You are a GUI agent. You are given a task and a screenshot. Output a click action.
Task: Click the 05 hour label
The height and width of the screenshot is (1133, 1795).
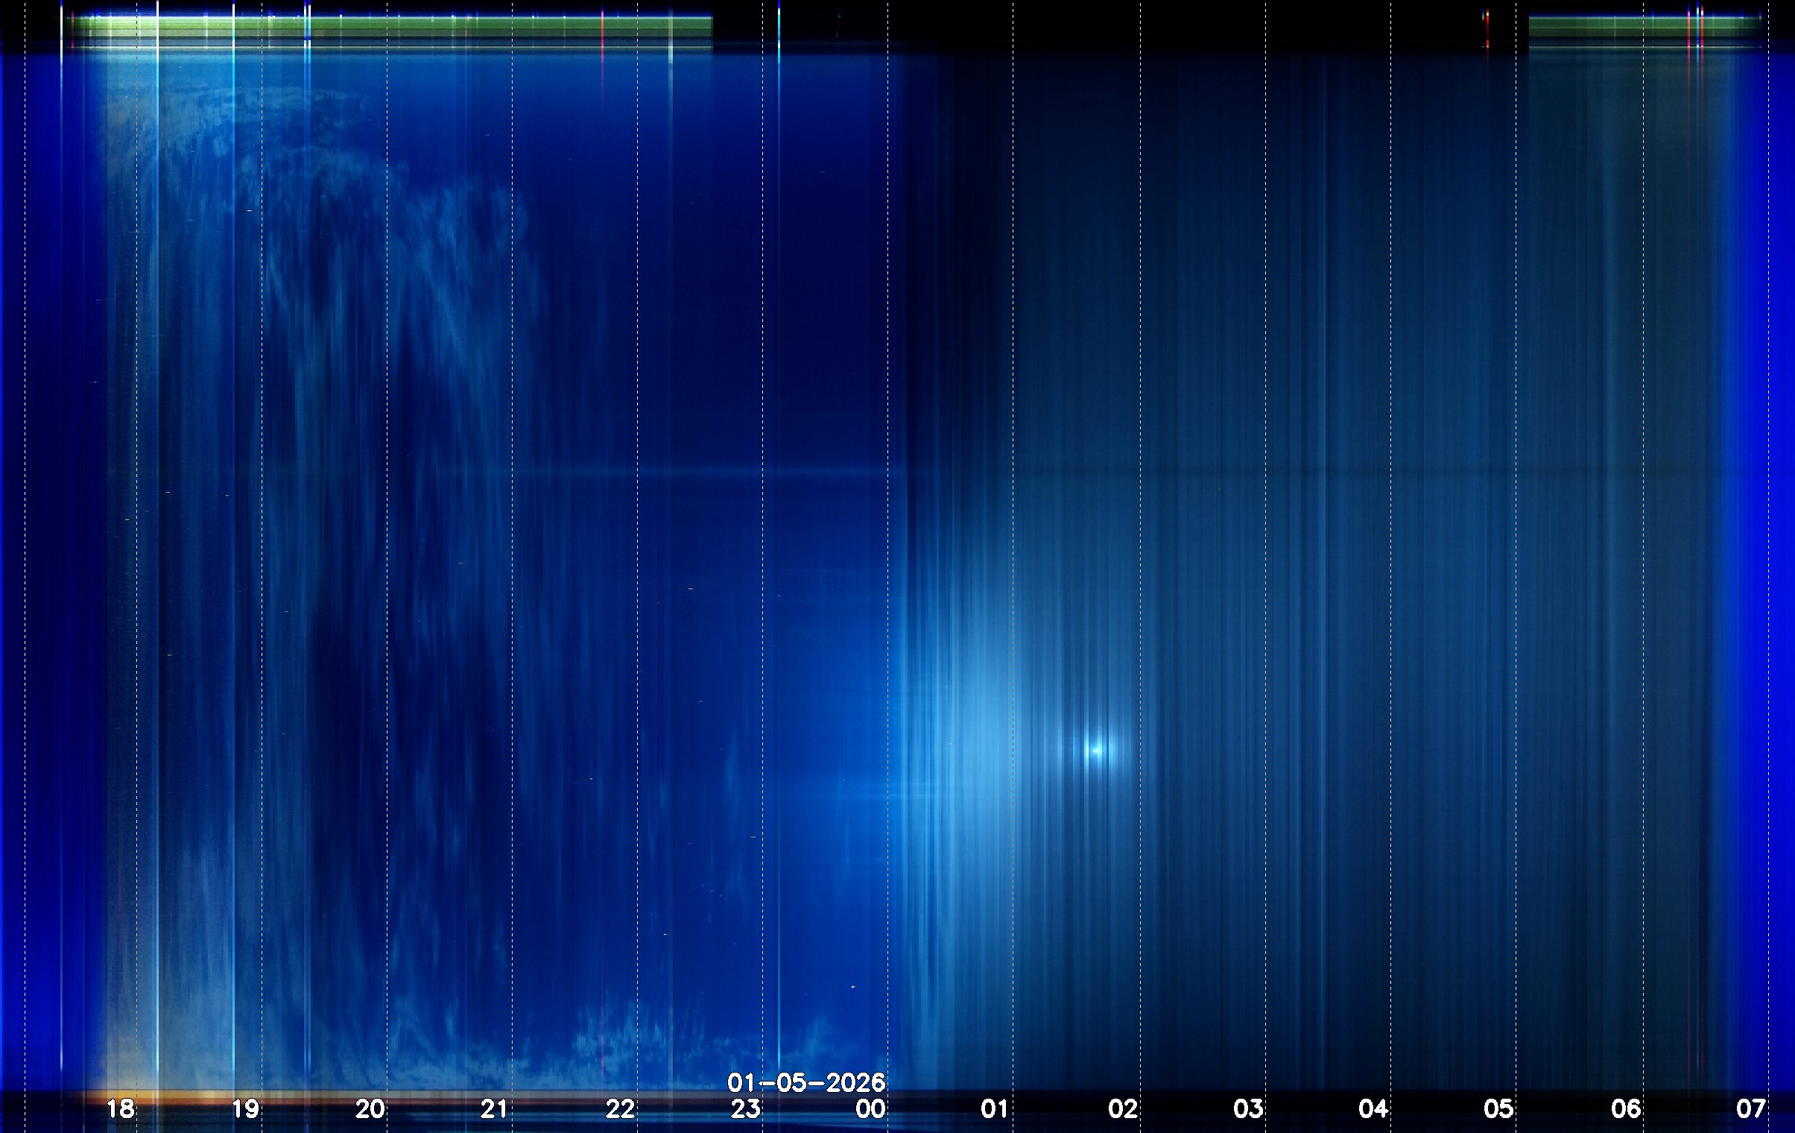click(x=1498, y=1109)
